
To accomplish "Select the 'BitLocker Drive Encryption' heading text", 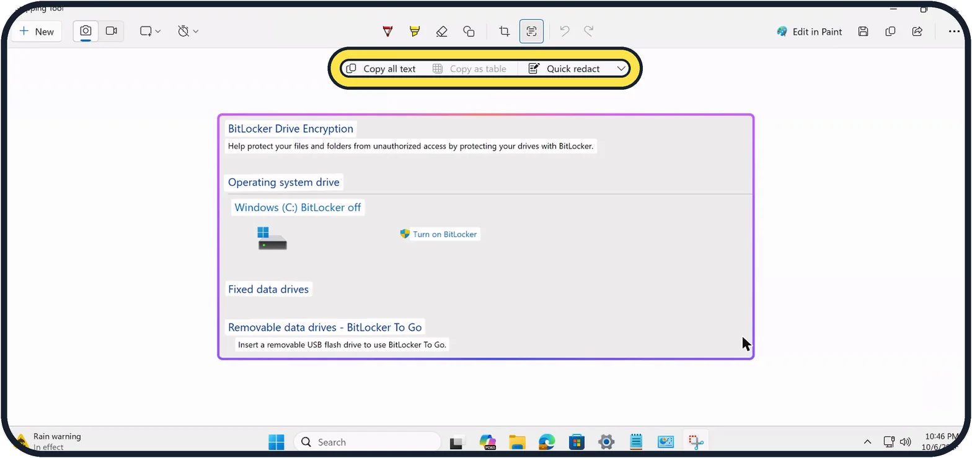I will (x=291, y=129).
